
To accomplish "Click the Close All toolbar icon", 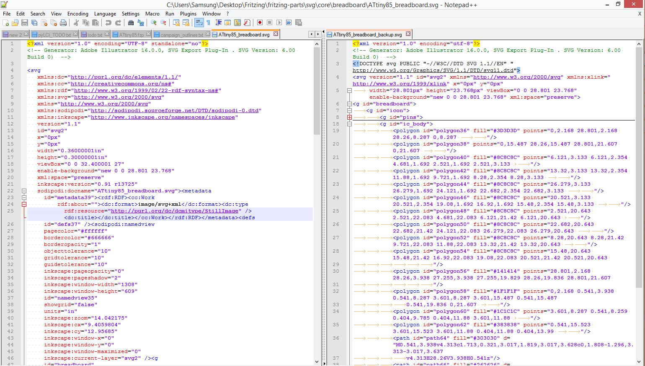I will pyautogui.click(x=54, y=23).
